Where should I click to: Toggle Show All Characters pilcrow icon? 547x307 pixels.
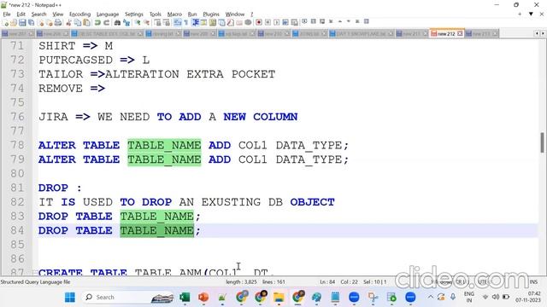coord(186,23)
